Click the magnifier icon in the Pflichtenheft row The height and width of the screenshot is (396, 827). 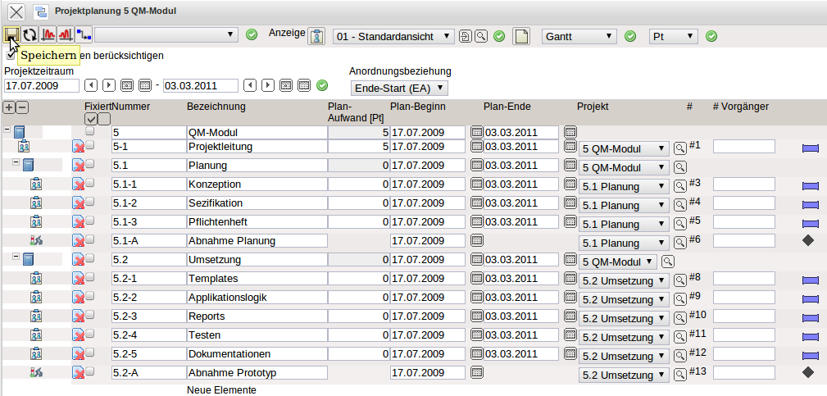(x=680, y=223)
